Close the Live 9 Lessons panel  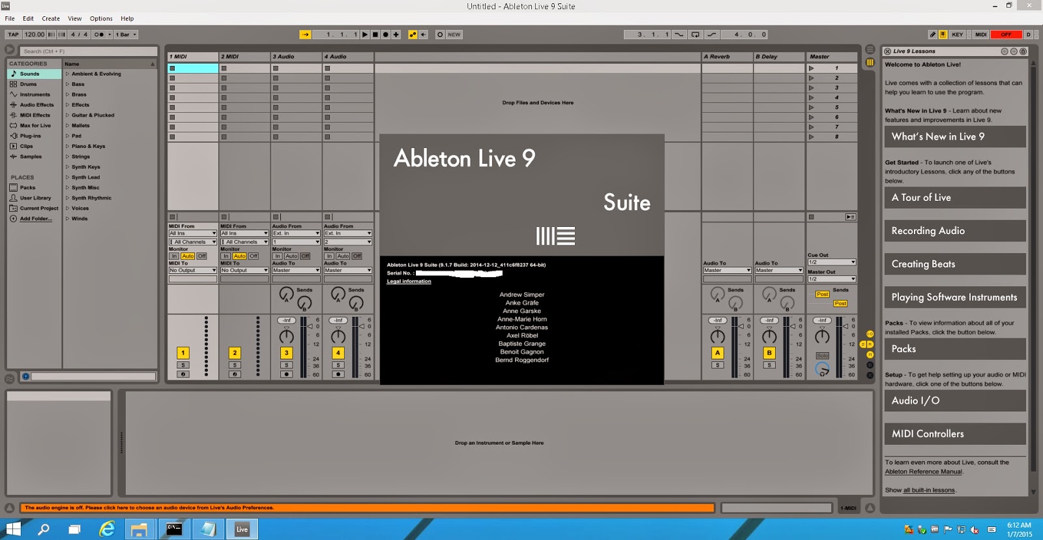pos(888,51)
